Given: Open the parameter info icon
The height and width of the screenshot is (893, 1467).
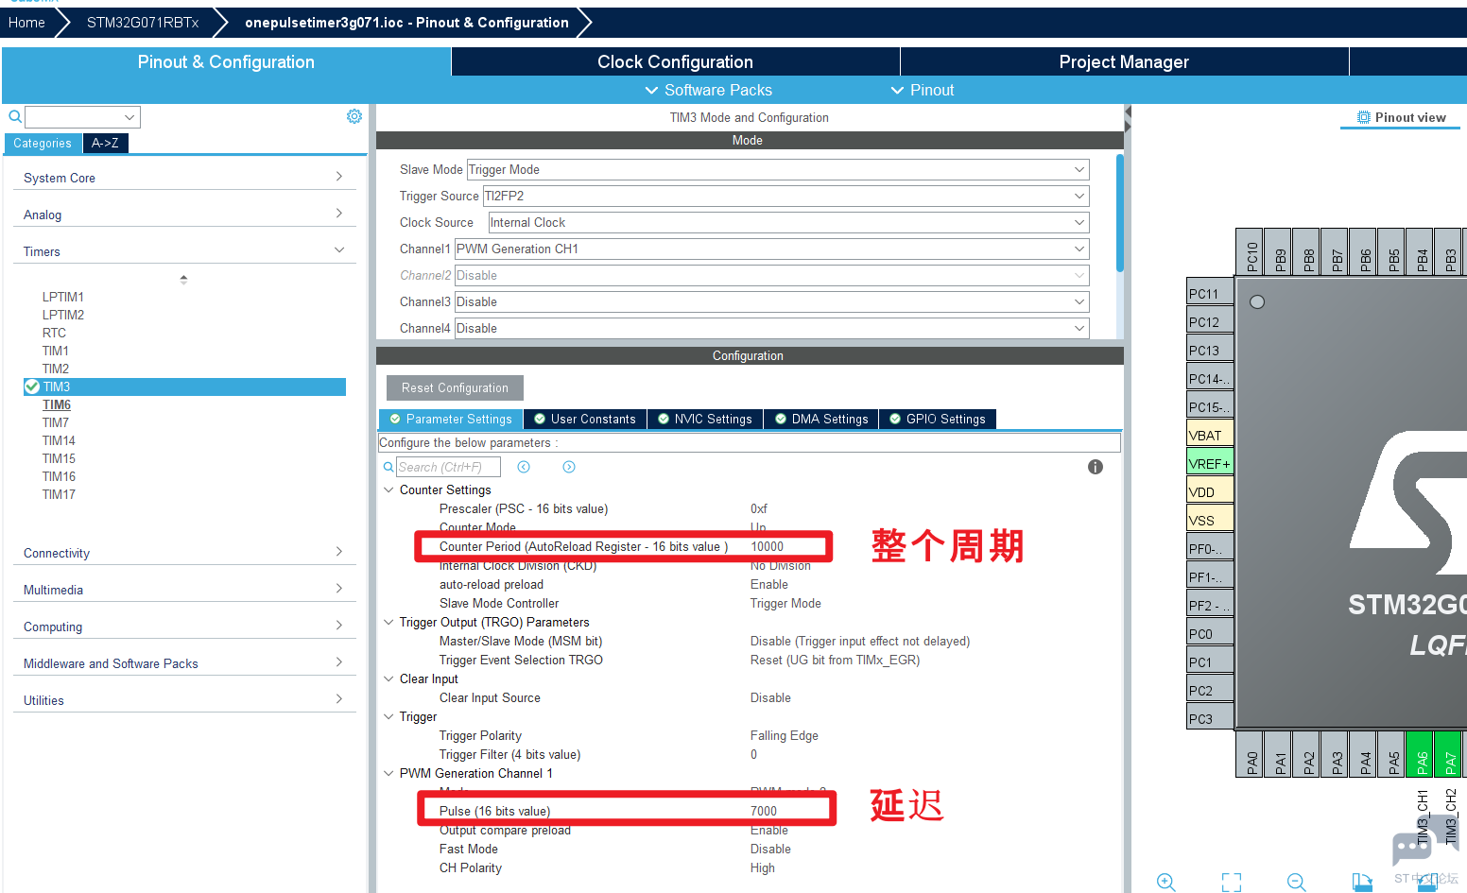Looking at the screenshot, I should click(1096, 467).
